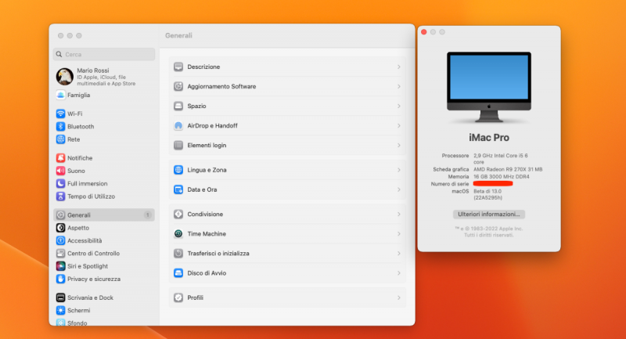
Task: Open the Condivisione settings row
Action: coord(287,215)
